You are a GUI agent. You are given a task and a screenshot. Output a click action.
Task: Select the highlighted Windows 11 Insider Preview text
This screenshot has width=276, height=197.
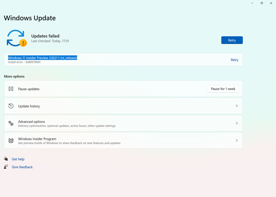click(42, 58)
